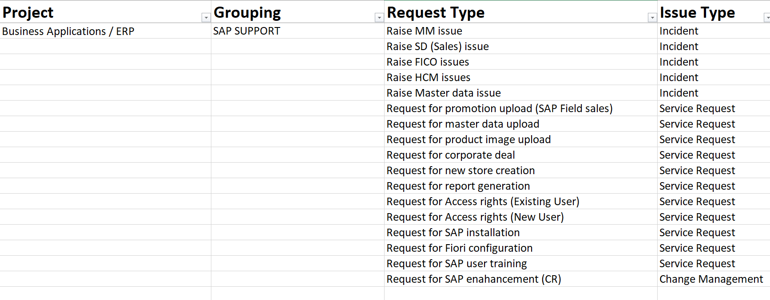The height and width of the screenshot is (300, 770).
Task: Click Service Request in the SAP installation row
Action: pos(714,233)
